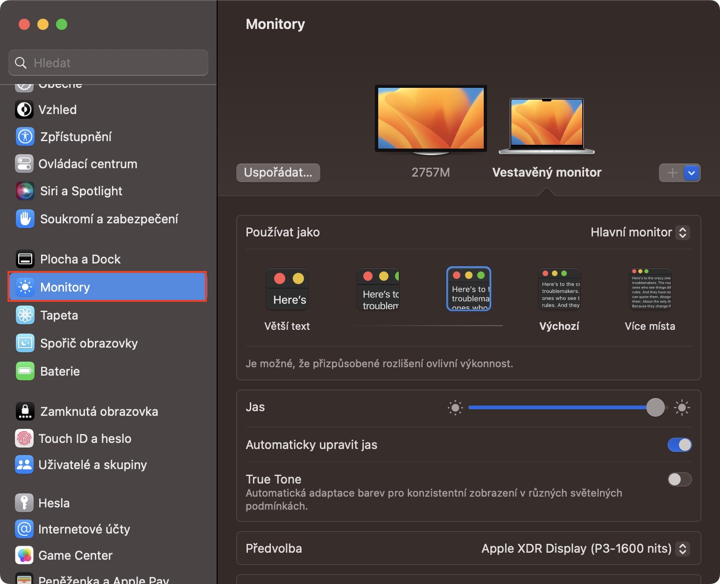Open Touch ID a heslo fingerprint icon

click(x=24, y=439)
